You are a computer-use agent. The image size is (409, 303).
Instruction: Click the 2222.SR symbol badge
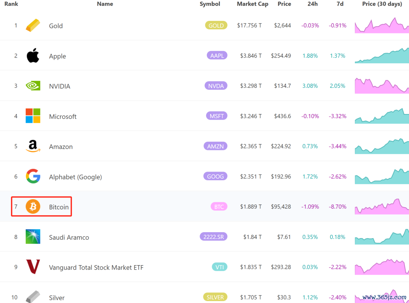[x=213, y=237]
